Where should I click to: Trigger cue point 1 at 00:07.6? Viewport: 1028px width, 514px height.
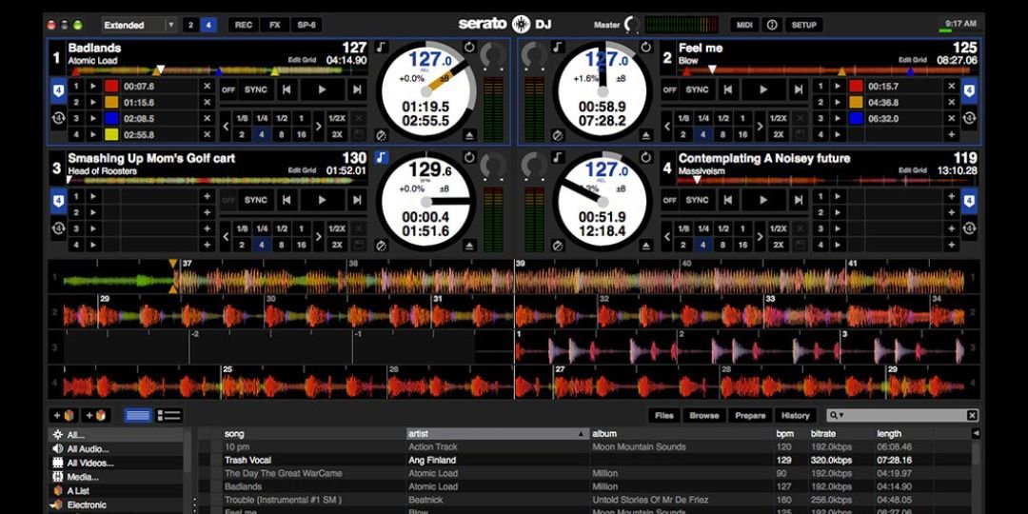(93, 86)
